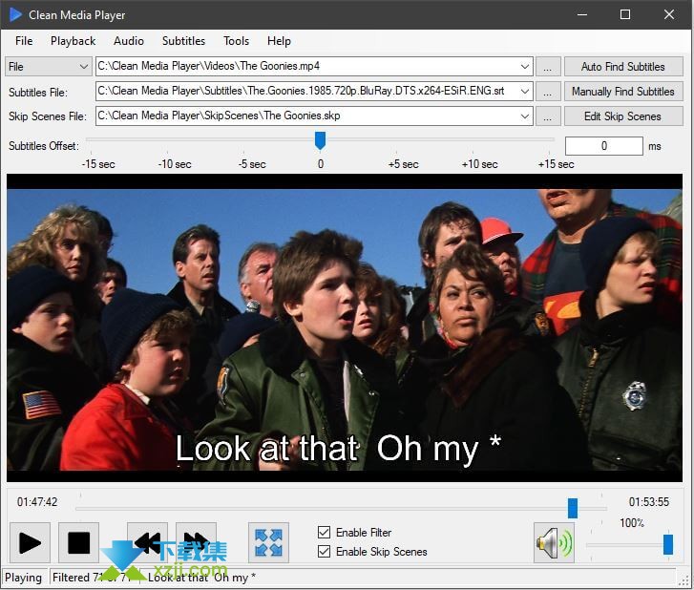This screenshot has width=694, height=590.
Task: Click the 'Subtitles Offset:' label
Action: 43,146
